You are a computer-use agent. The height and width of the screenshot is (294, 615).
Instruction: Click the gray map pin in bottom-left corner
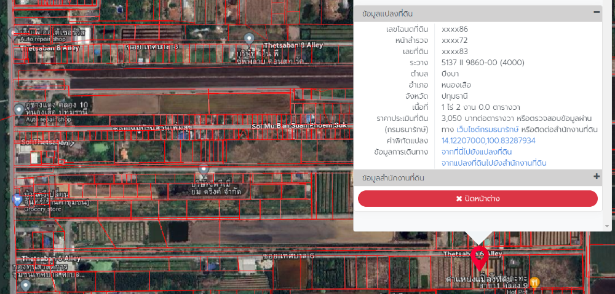point(25,285)
